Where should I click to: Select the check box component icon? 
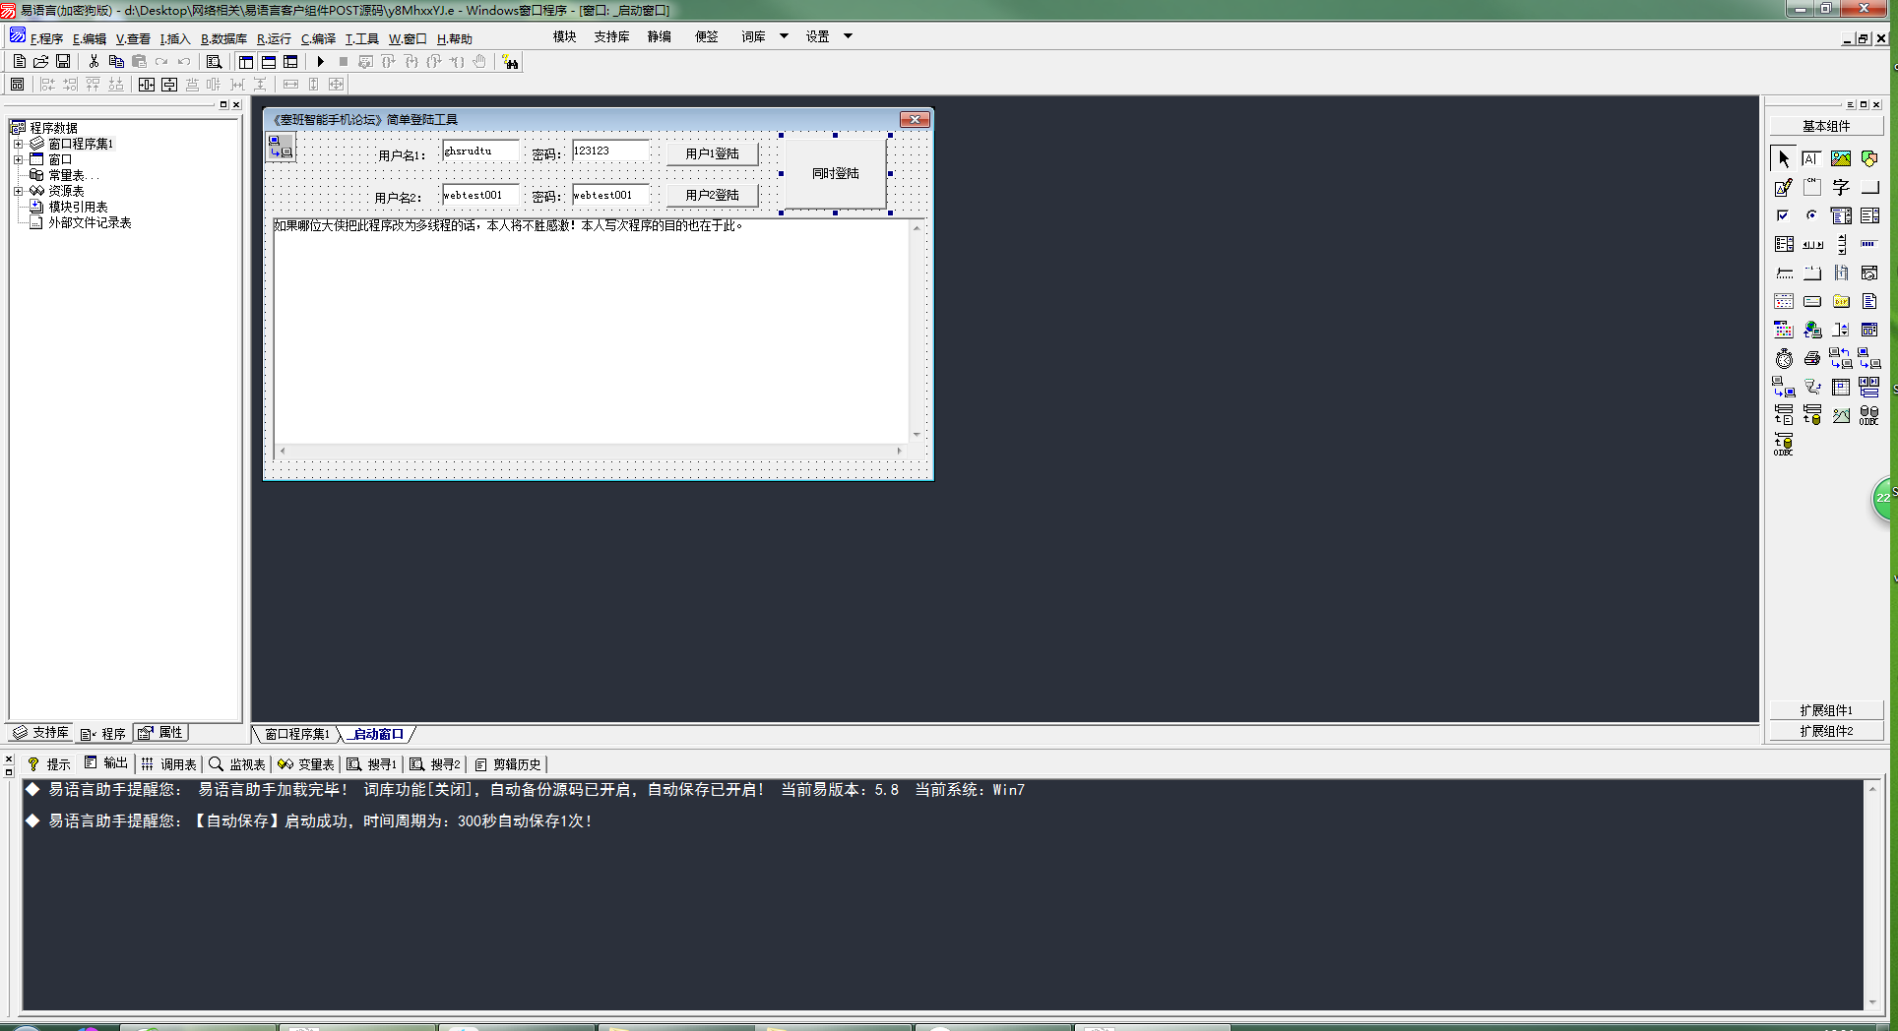[x=1783, y=215]
